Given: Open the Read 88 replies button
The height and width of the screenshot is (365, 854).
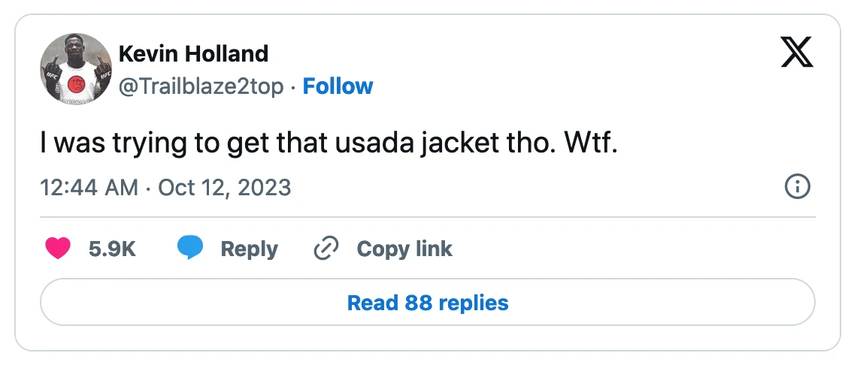Looking at the screenshot, I should click(x=427, y=303).
